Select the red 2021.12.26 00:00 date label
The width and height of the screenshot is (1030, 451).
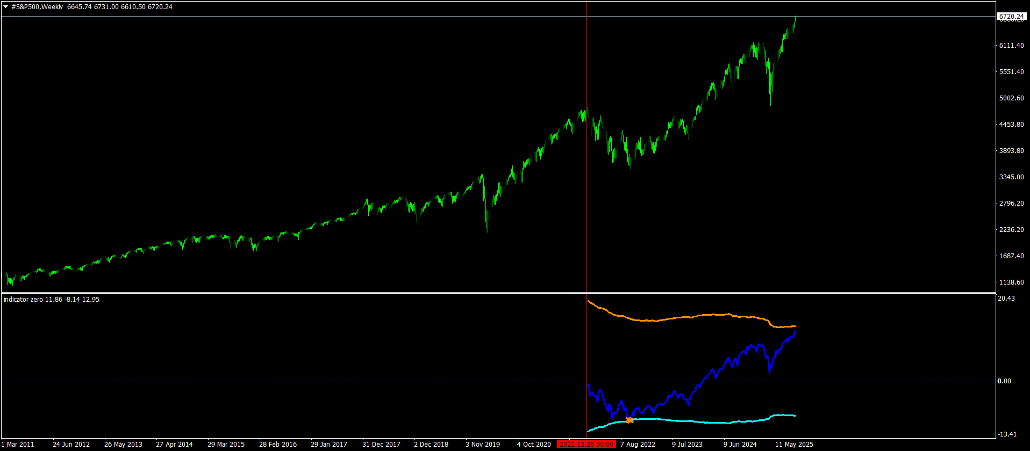(x=586, y=445)
